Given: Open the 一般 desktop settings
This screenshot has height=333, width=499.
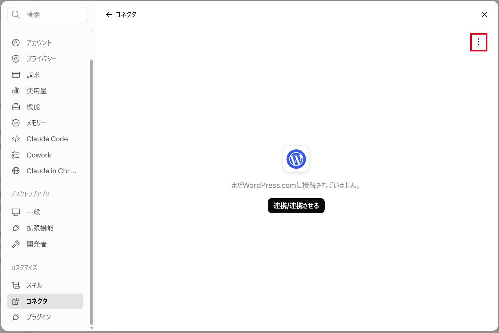Looking at the screenshot, I should (45, 212).
